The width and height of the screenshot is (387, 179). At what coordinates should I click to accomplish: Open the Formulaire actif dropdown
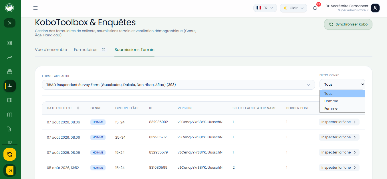click(x=178, y=85)
